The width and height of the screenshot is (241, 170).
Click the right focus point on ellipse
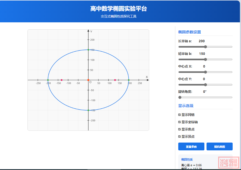coord(115,80)
